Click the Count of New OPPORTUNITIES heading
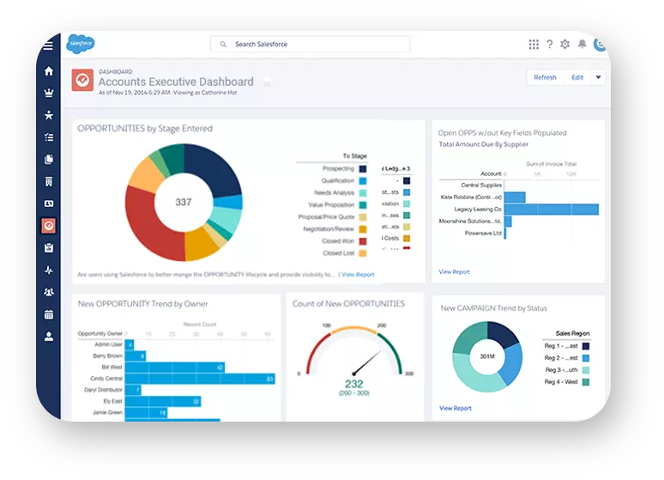Viewport: 664px width, 480px height. 348,304
